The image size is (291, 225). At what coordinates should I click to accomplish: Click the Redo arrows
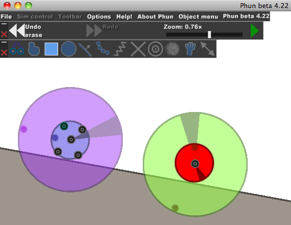[x=102, y=30]
